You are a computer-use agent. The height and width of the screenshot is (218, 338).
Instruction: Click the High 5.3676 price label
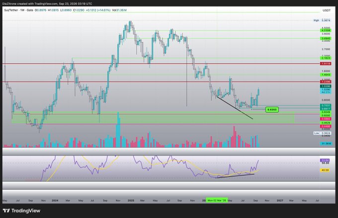click(x=322, y=20)
